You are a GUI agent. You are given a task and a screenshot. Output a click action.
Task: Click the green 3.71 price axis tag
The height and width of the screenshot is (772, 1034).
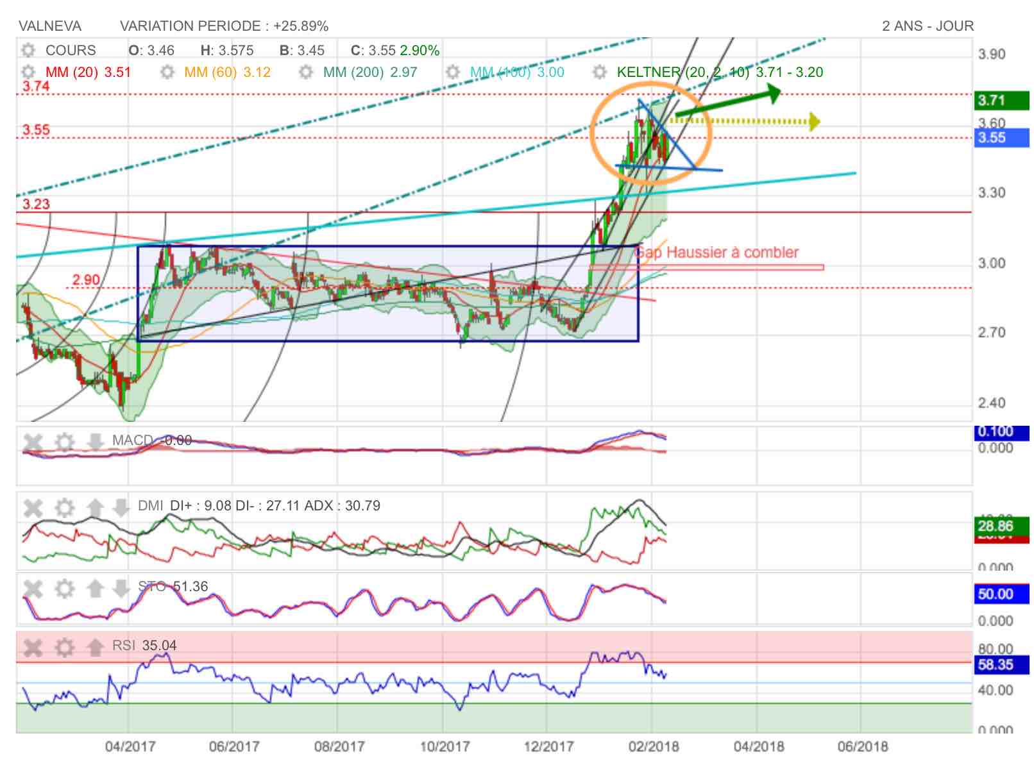(1001, 100)
